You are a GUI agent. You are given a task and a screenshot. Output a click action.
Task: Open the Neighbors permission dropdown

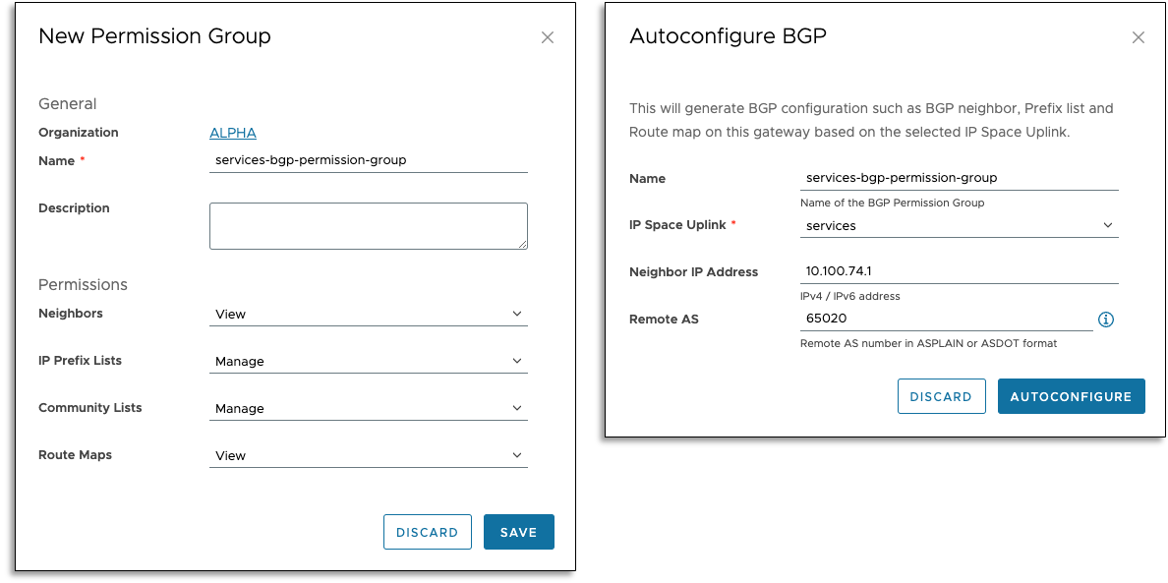pos(369,315)
